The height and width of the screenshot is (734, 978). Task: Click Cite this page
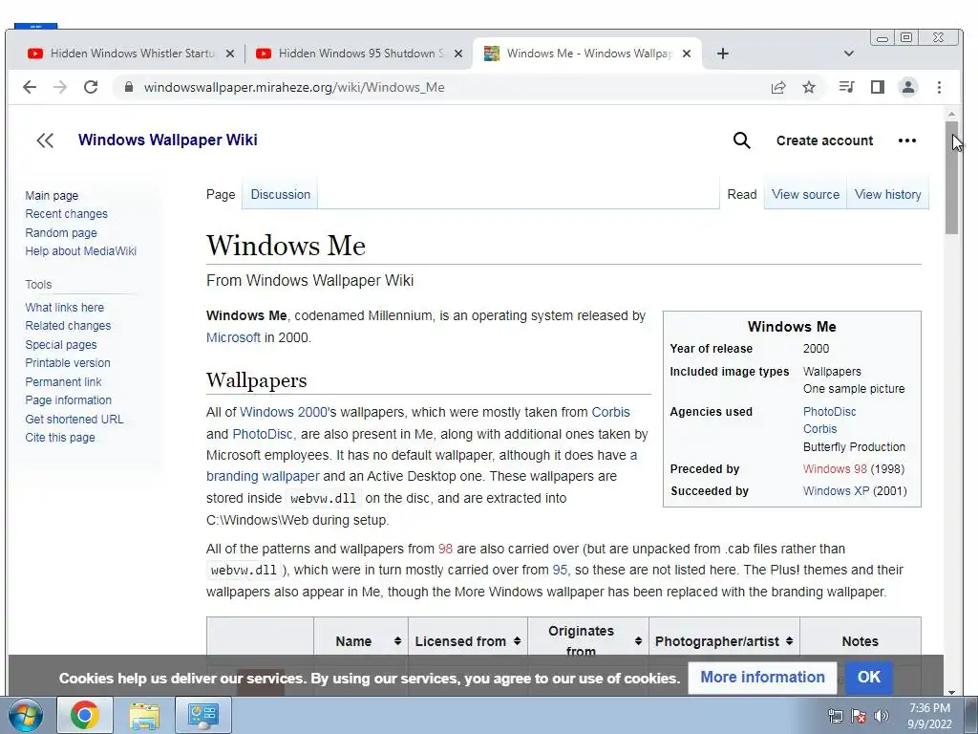coord(60,438)
